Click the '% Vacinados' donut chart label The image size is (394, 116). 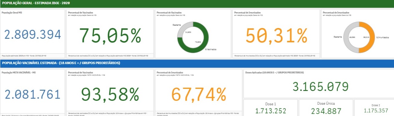pos(211,49)
